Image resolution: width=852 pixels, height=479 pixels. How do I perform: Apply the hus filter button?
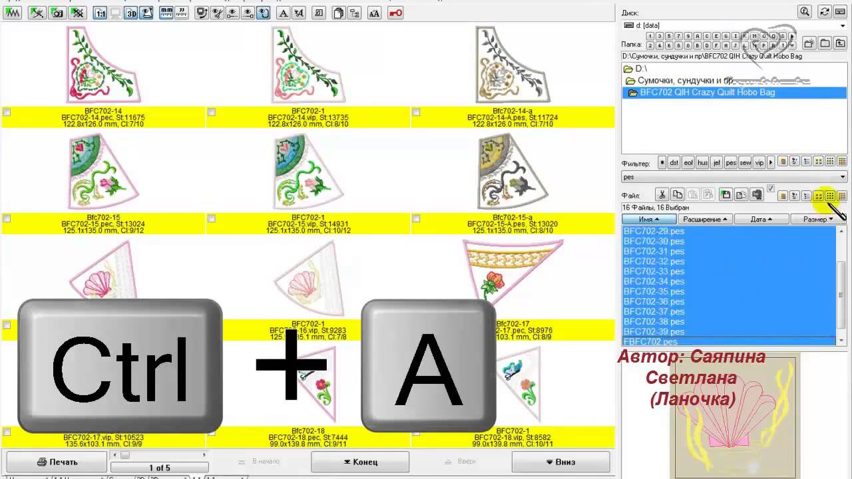(702, 162)
